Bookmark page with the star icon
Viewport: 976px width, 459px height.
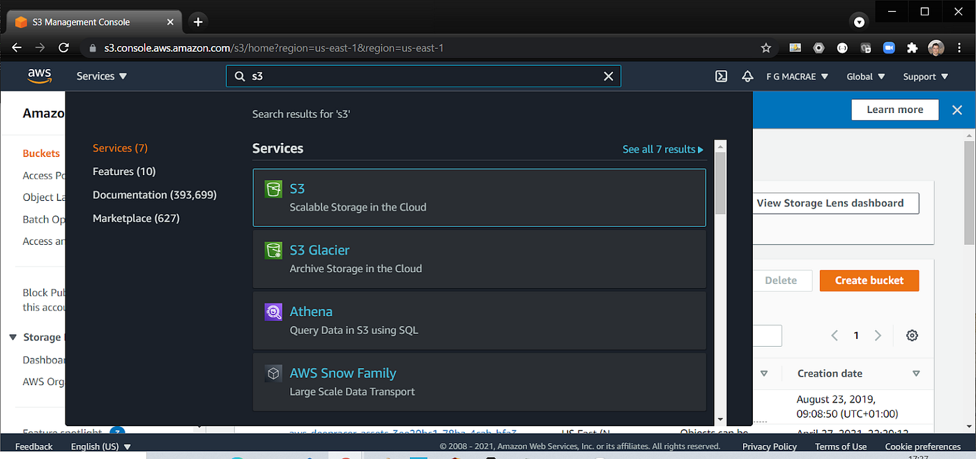[x=766, y=47]
